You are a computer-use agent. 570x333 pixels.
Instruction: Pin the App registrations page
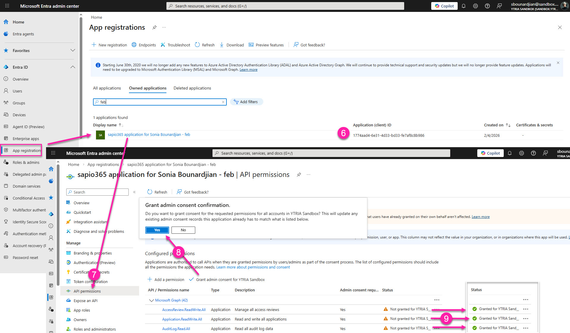(154, 27)
